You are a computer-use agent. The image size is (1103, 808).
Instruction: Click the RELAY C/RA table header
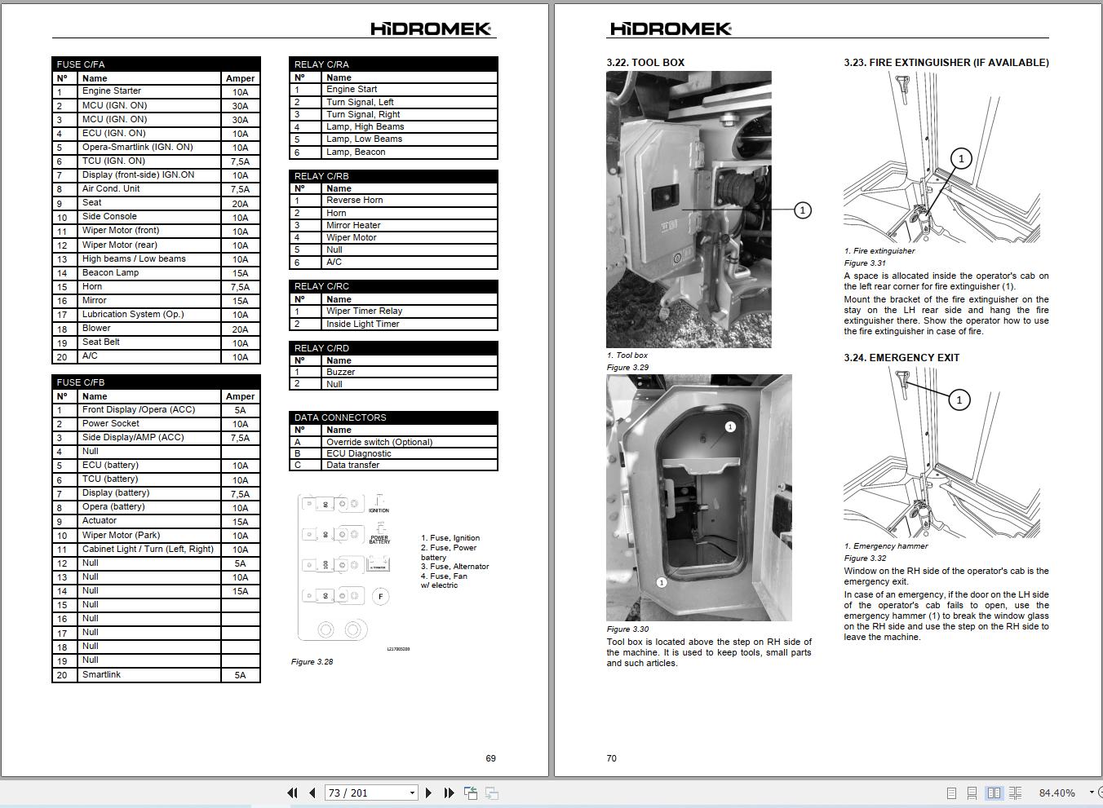click(x=393, y=64)
